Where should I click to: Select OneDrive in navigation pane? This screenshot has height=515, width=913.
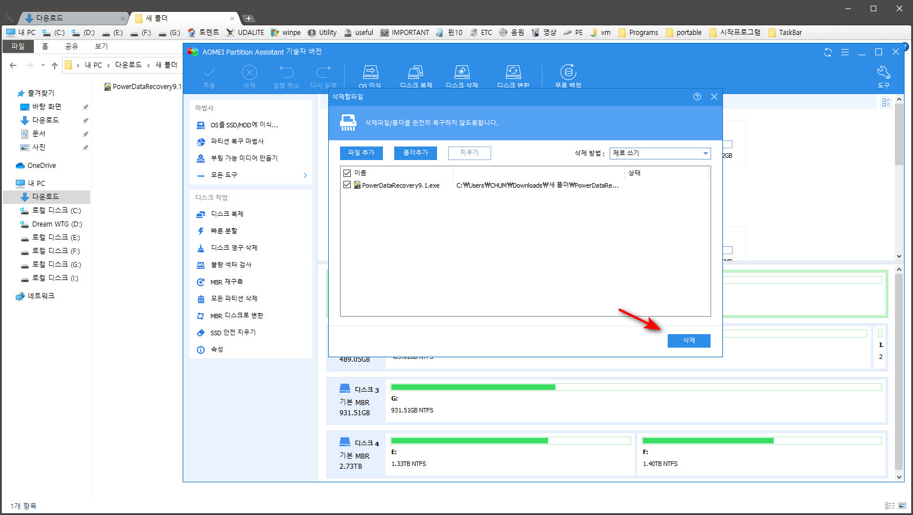tap(42, 166)
